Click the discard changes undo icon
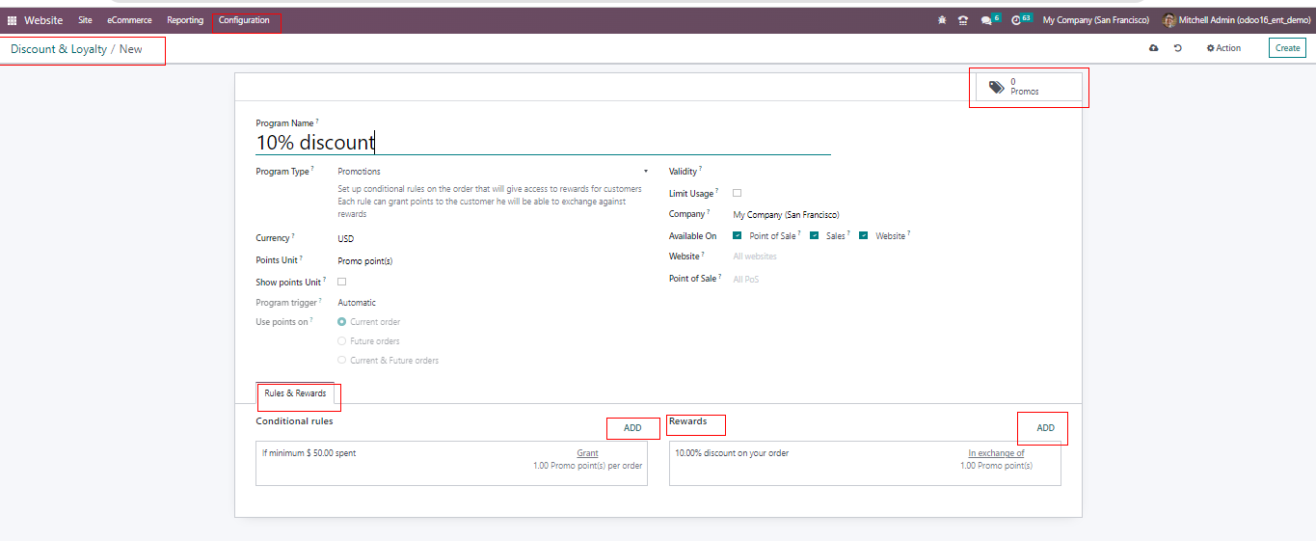1316x541 pixels. pos(1178,48)
